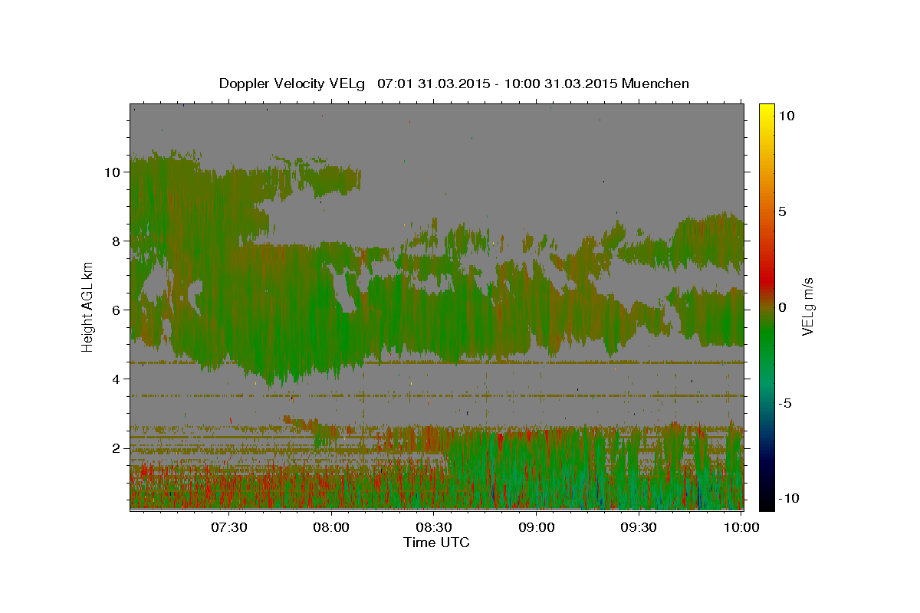
Task: Click the black bottom of the colorbar
Action: click(x=767, y=502)
